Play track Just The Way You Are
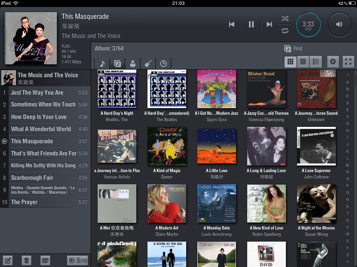The width and height of the screenshot is (357, 267). pos(45,92)
